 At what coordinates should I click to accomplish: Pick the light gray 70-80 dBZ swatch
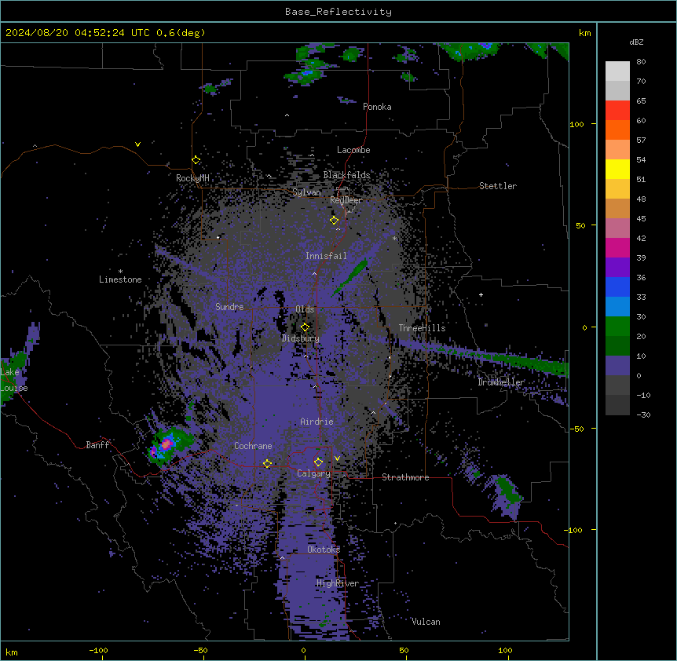(x=617, y=71)
